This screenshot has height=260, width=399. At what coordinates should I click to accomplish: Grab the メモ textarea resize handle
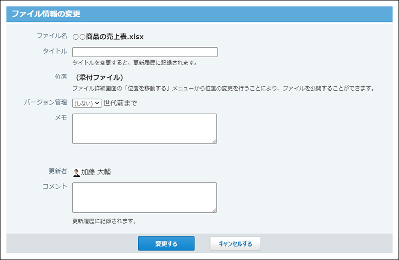[x=214, y=141]
